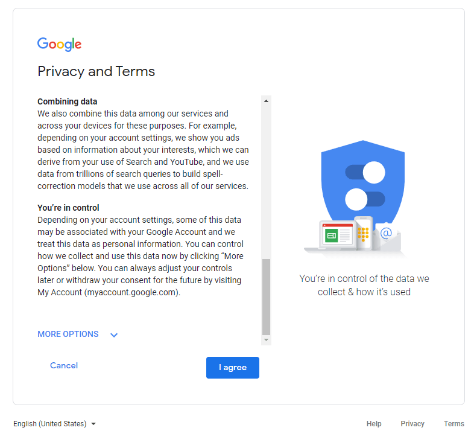Toggle the lower switch on the shield
The width and height of the screenshot is (474, 445).
click(365, 199)
